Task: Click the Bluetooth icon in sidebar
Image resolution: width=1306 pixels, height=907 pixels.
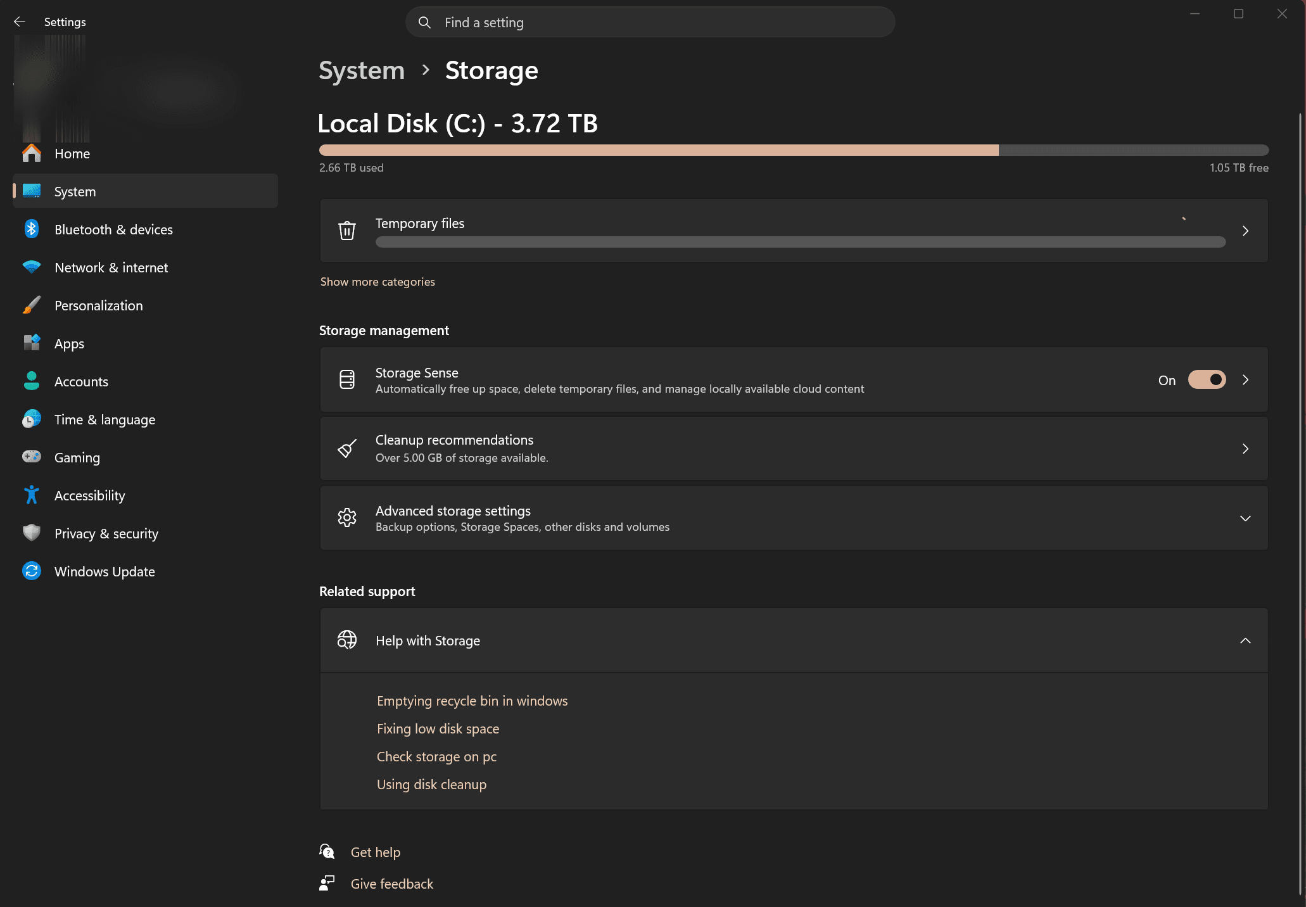Action: point(32,229)
